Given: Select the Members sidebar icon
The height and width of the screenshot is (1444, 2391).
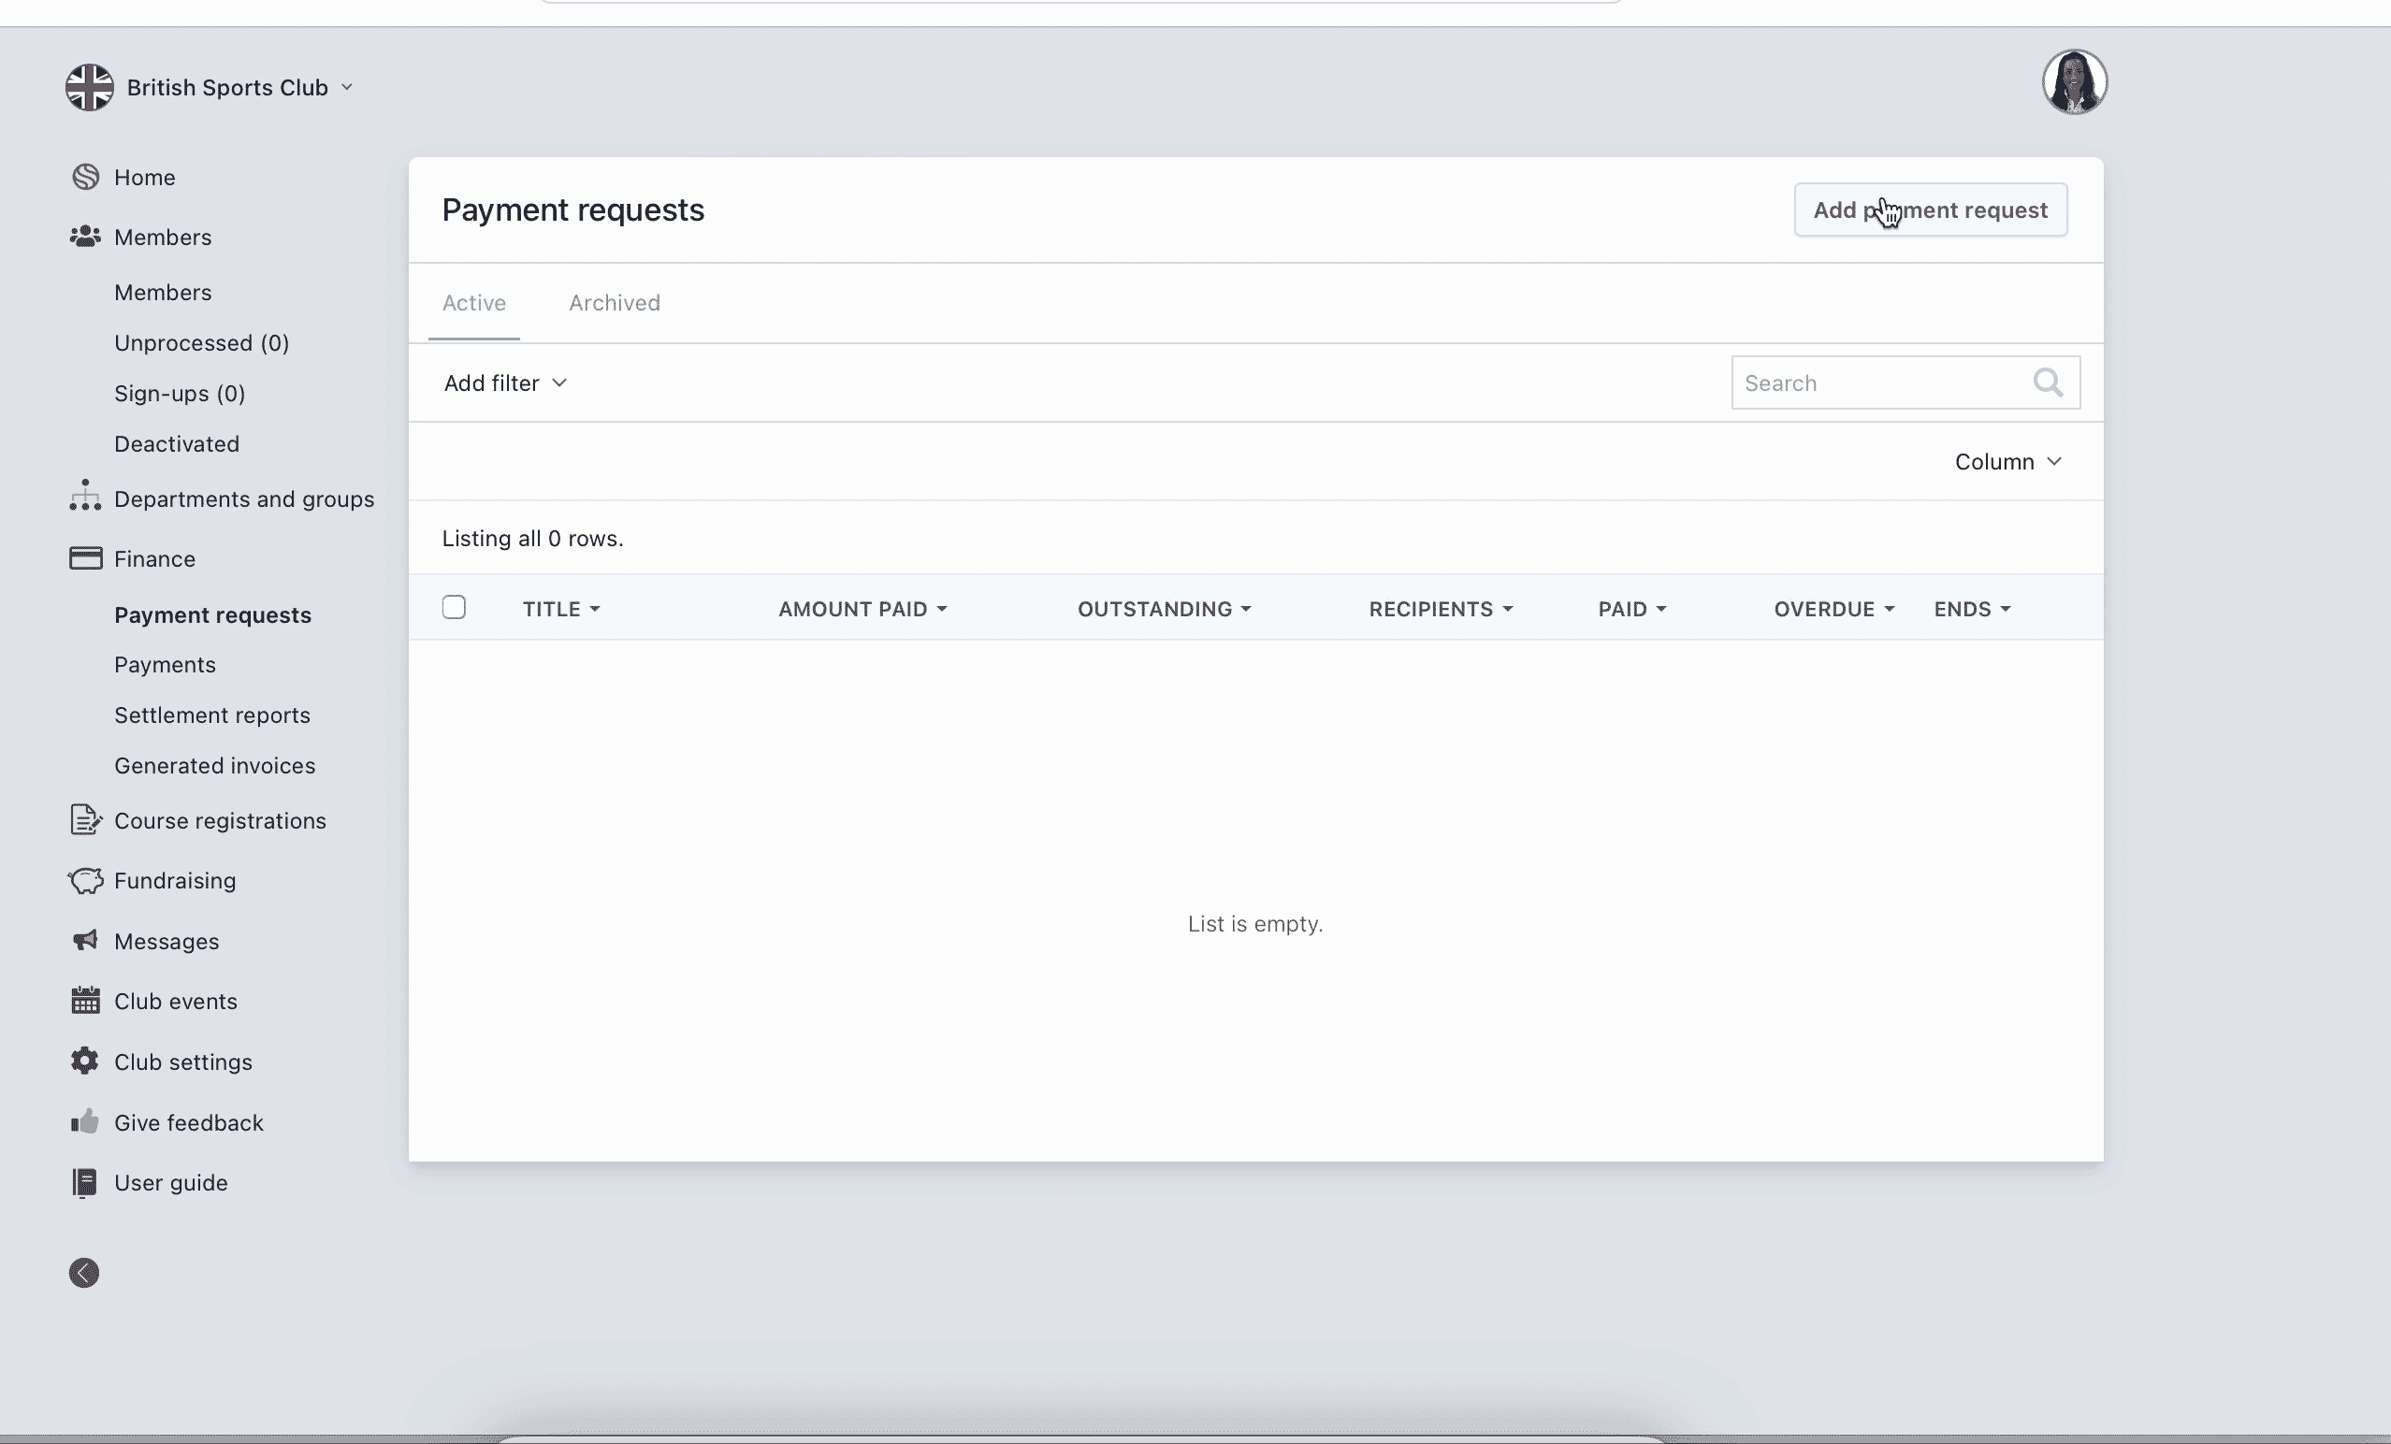Looking at the screenshot, I should [x=84, y=237].
